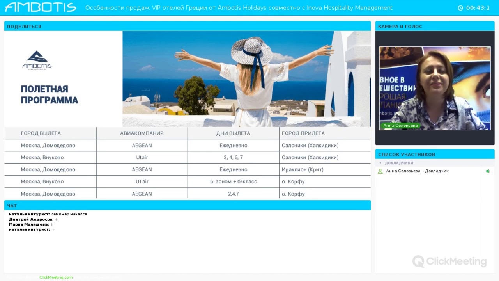Collapse the Докладчики group arrow
Image resolution: width=499 pixels, height=281 pixels.
[380, 163]
